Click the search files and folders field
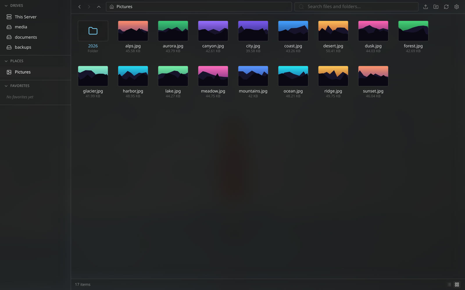Image resolution: width=465 pixels, height=290 pixels. [356, 7]
